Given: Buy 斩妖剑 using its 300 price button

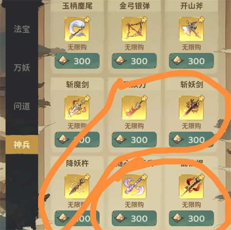Looking at the screenshot, I should point(191,139).
